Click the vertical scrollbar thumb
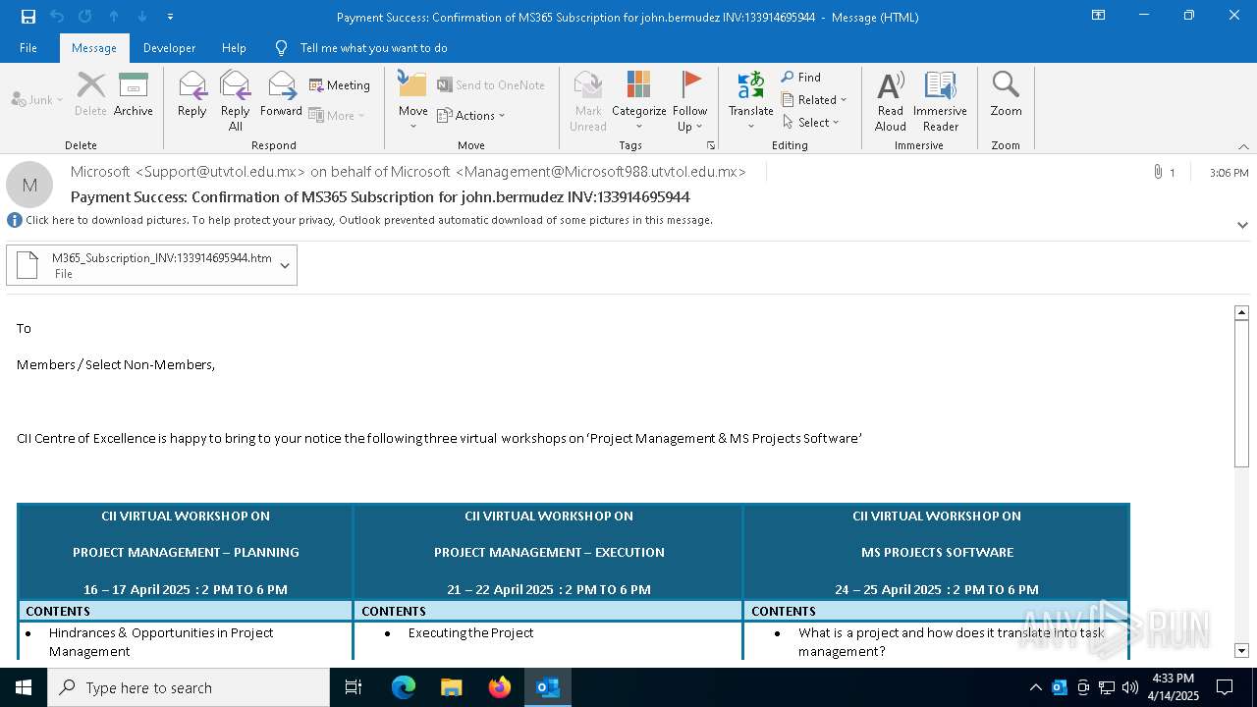Image resolution: width=1257 pixels, height=707 pixels. click(1241, 393)
